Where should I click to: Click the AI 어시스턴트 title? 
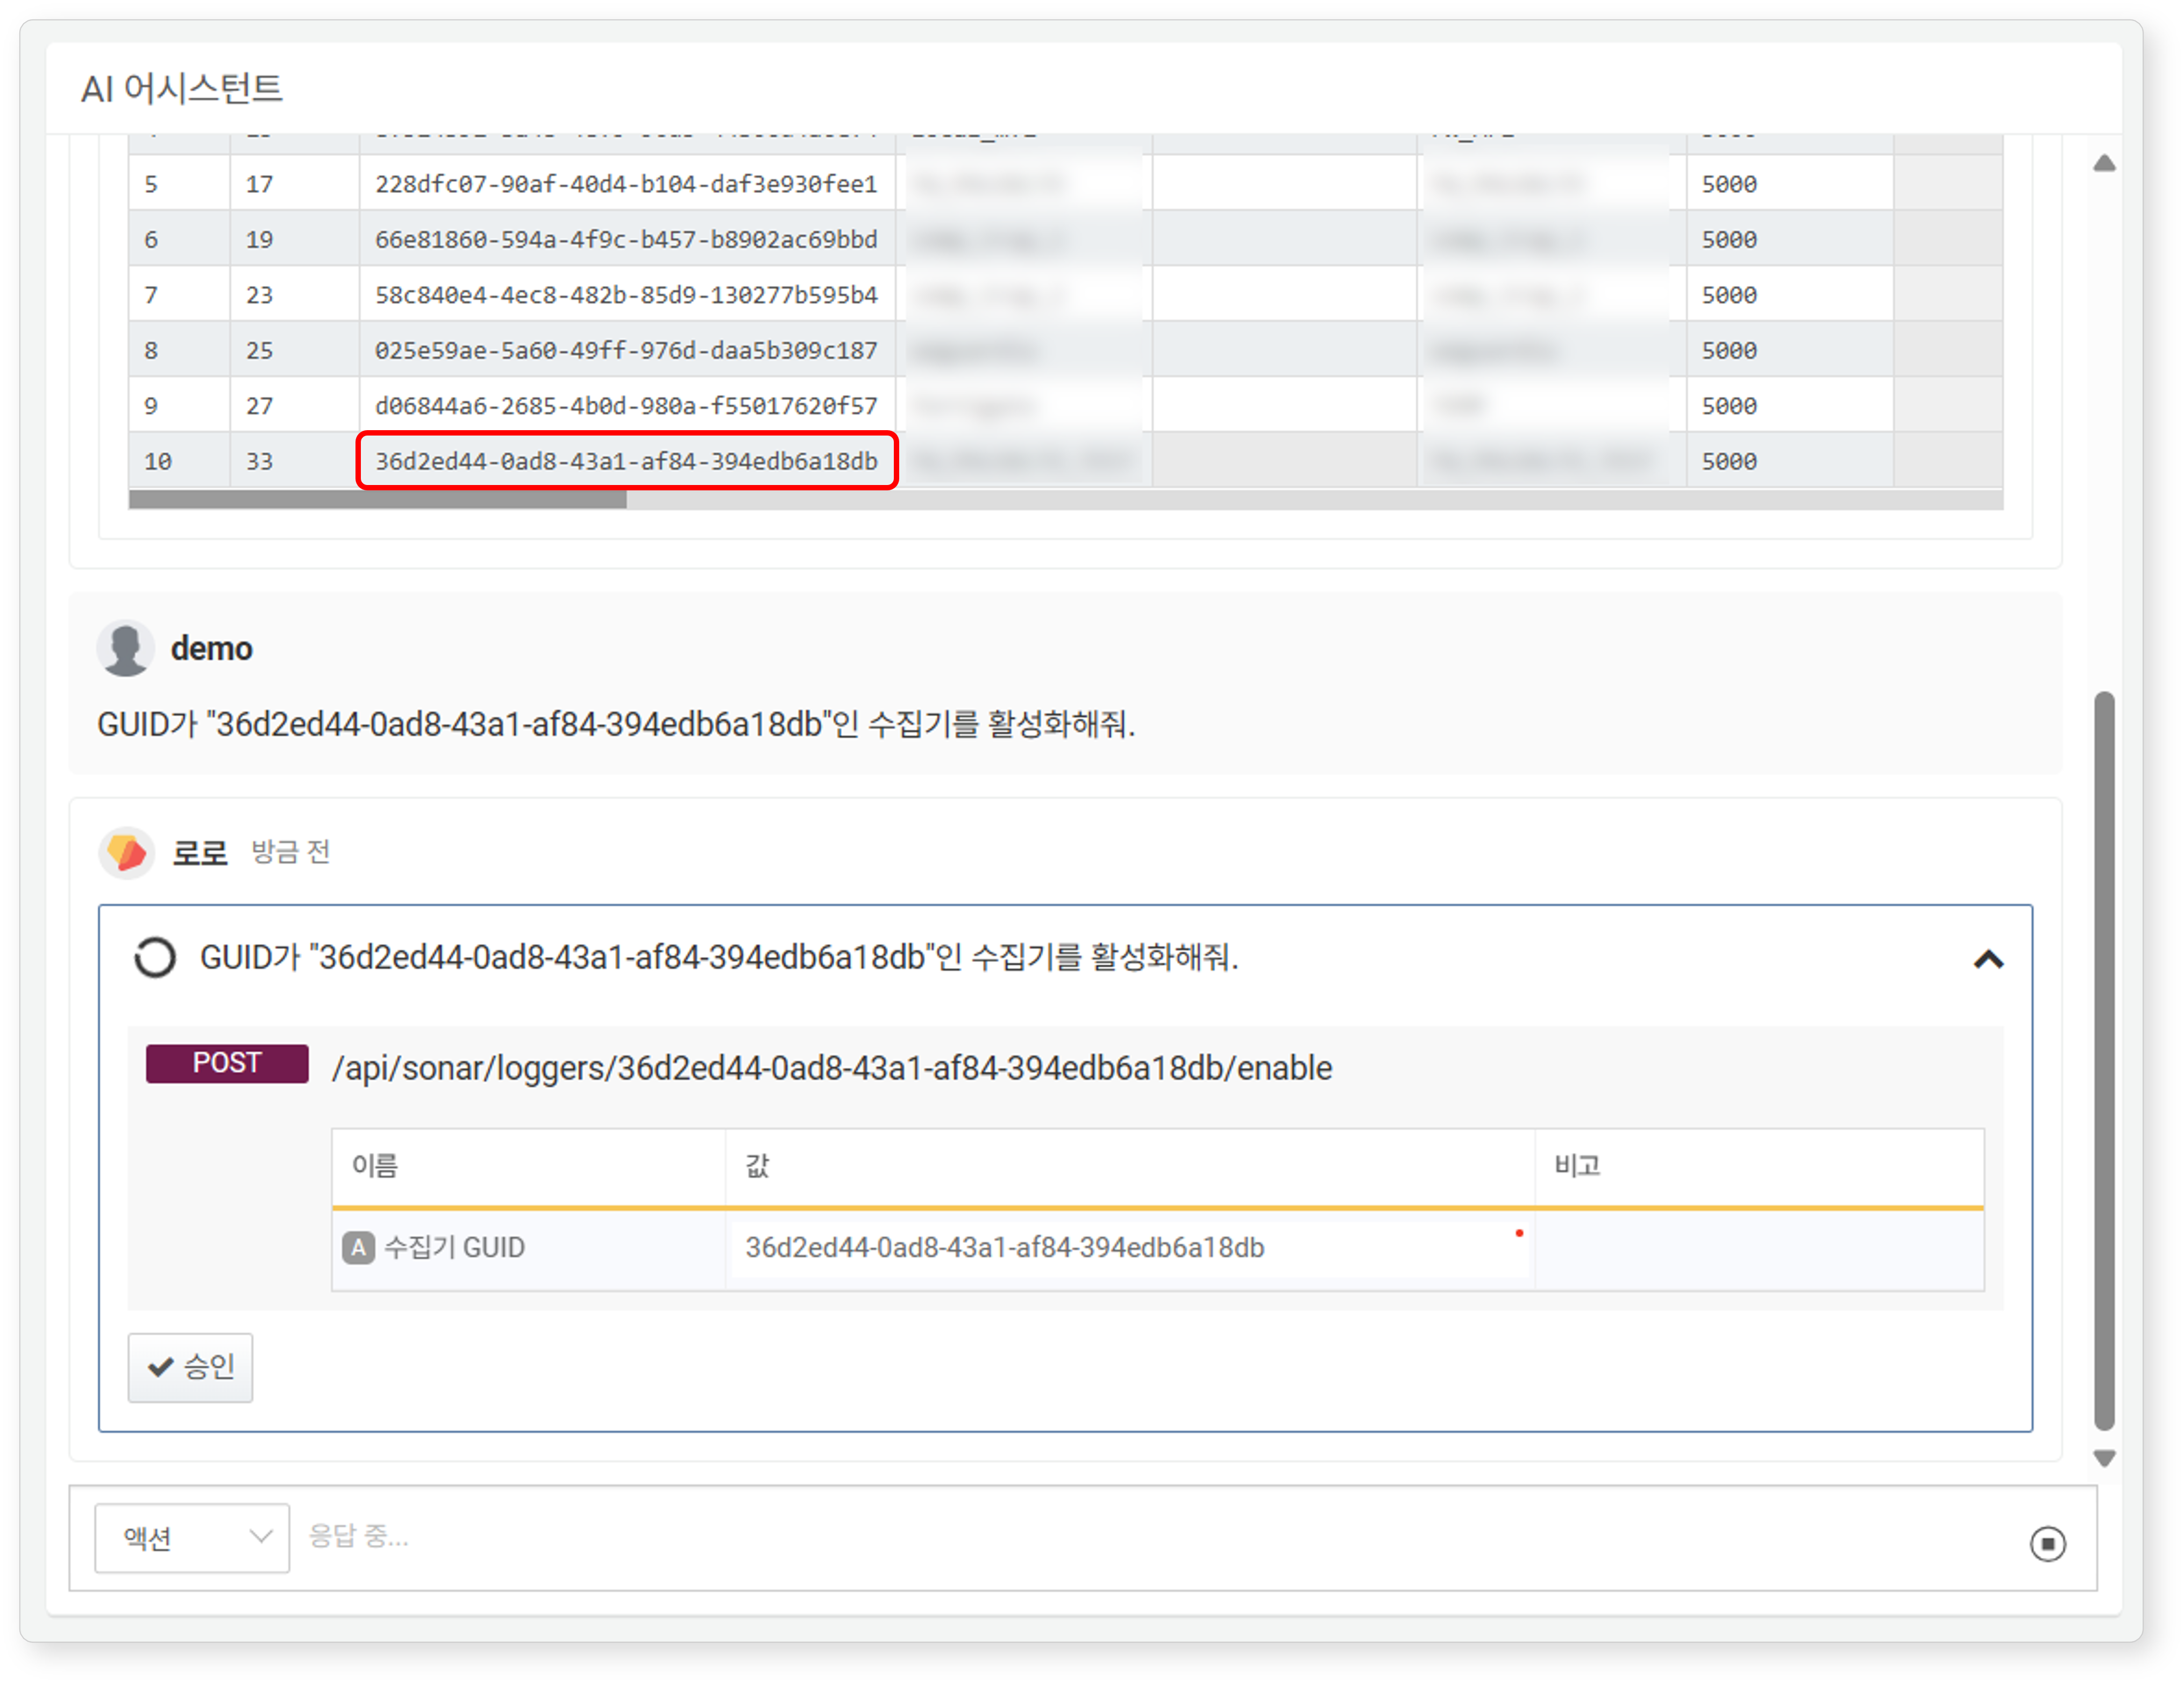click(x=182, y=89)
